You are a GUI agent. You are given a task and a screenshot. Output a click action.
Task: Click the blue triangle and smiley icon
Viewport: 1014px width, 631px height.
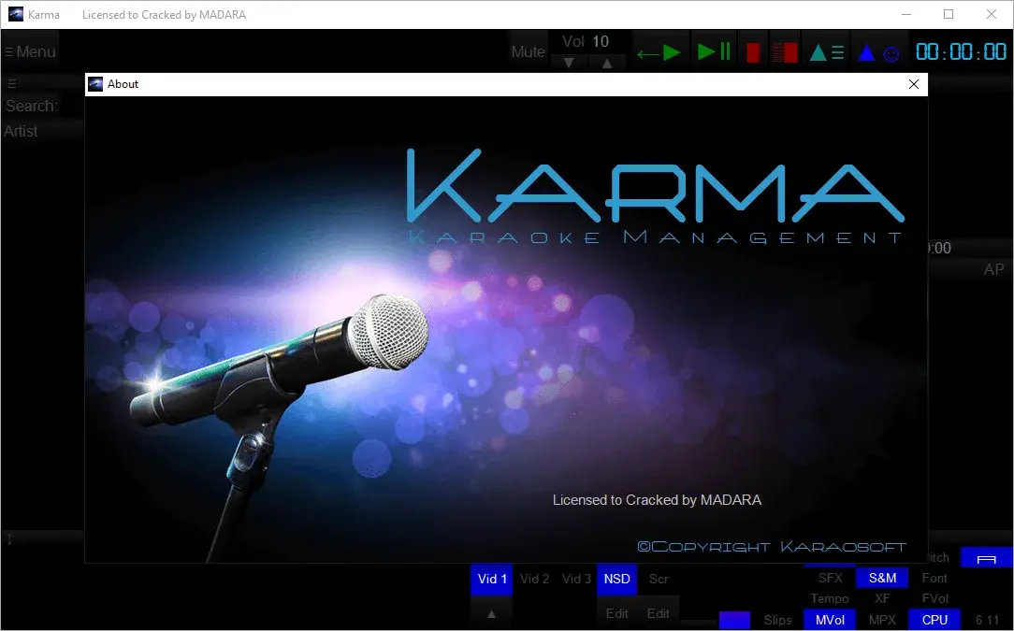878,53
